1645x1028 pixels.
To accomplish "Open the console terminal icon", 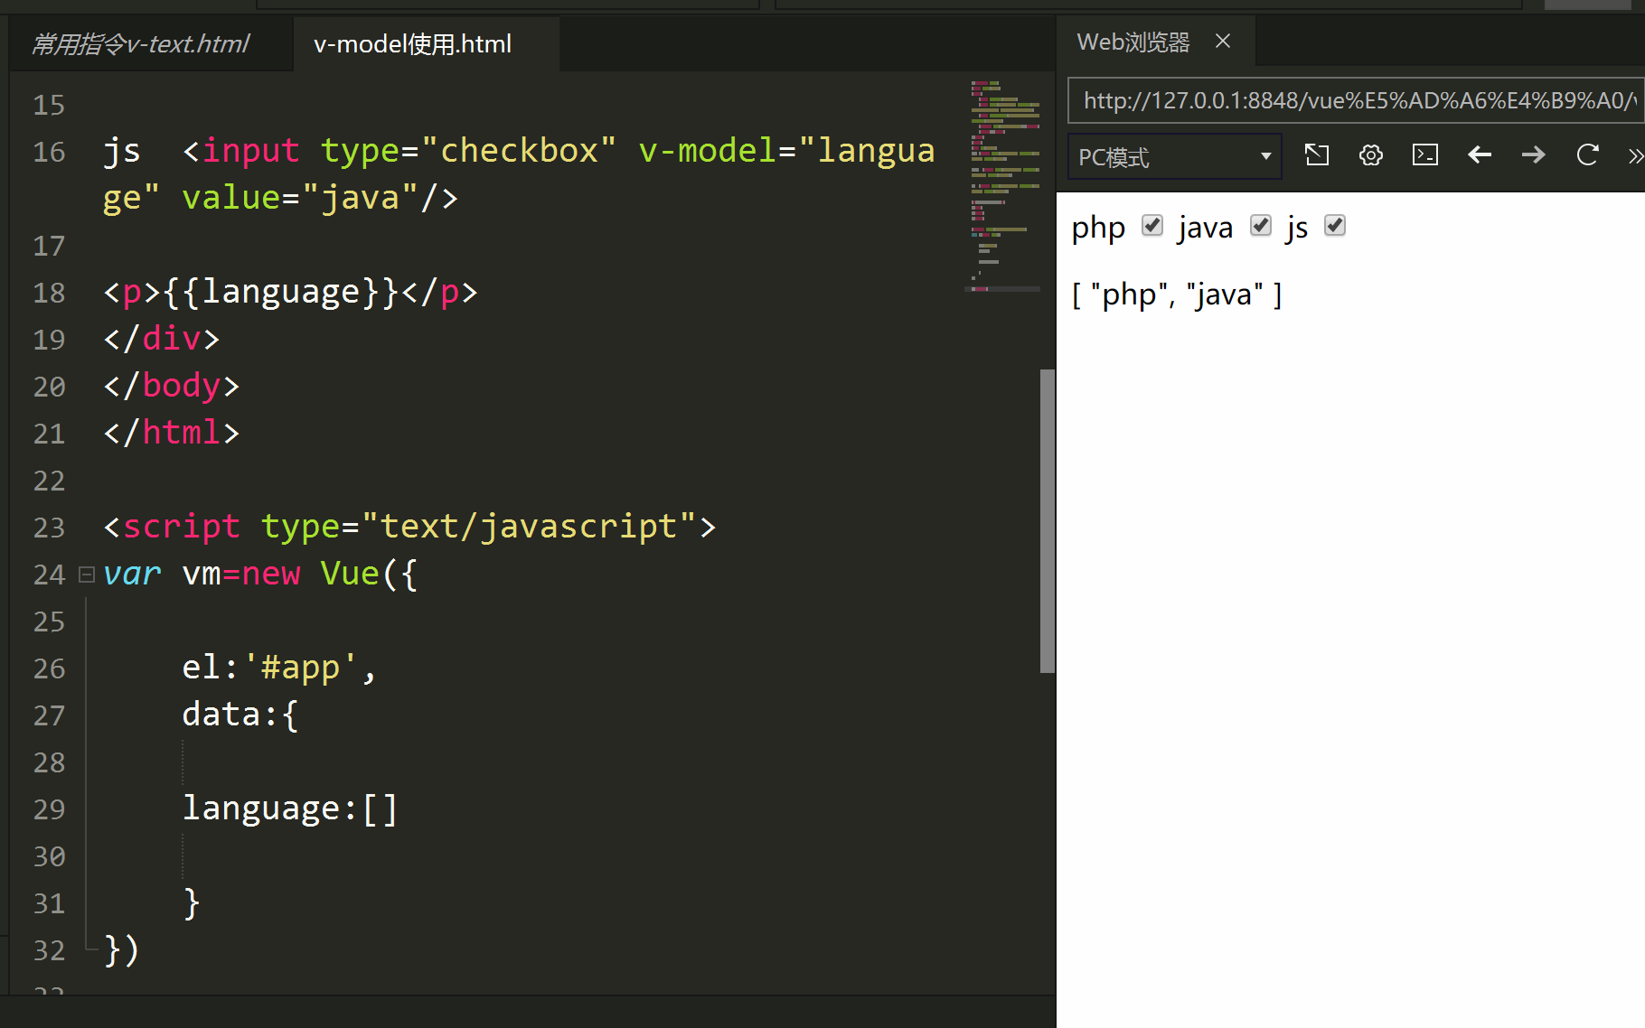I will (x=1425, y=155).
